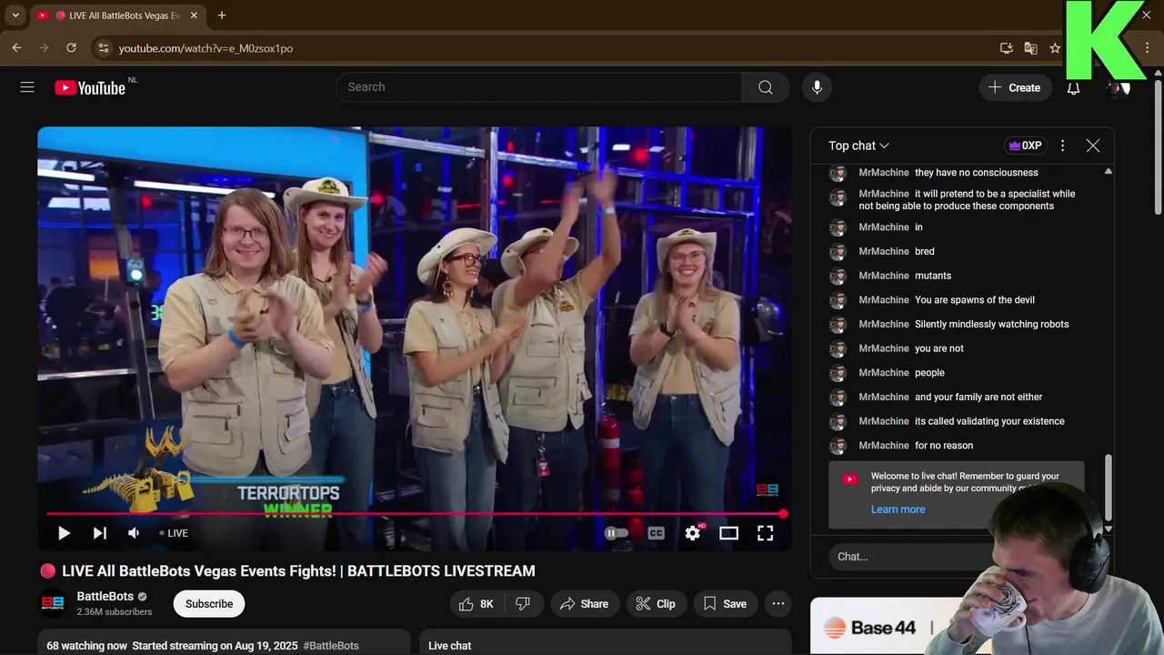Enter fullscreen mode
Screen dimensions: 1164x655
[x=766, y=533]
